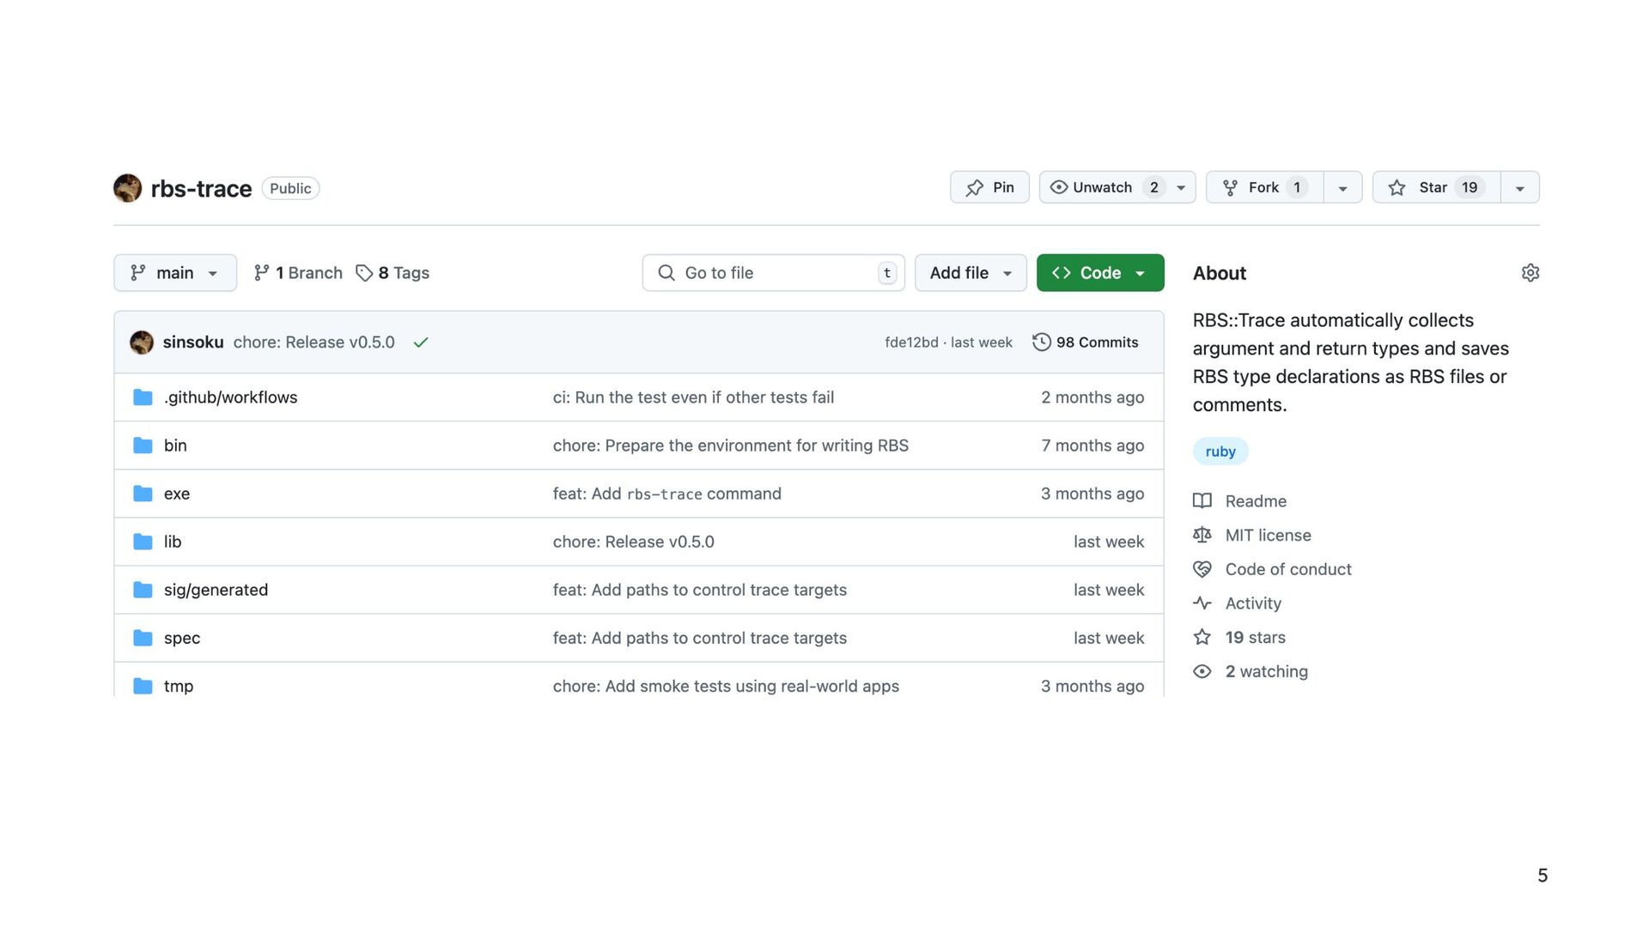The width and height of the screenshot is (1649, 927).
Task: Open the main branch selector dropdown
Action: (x=175, y=273)
